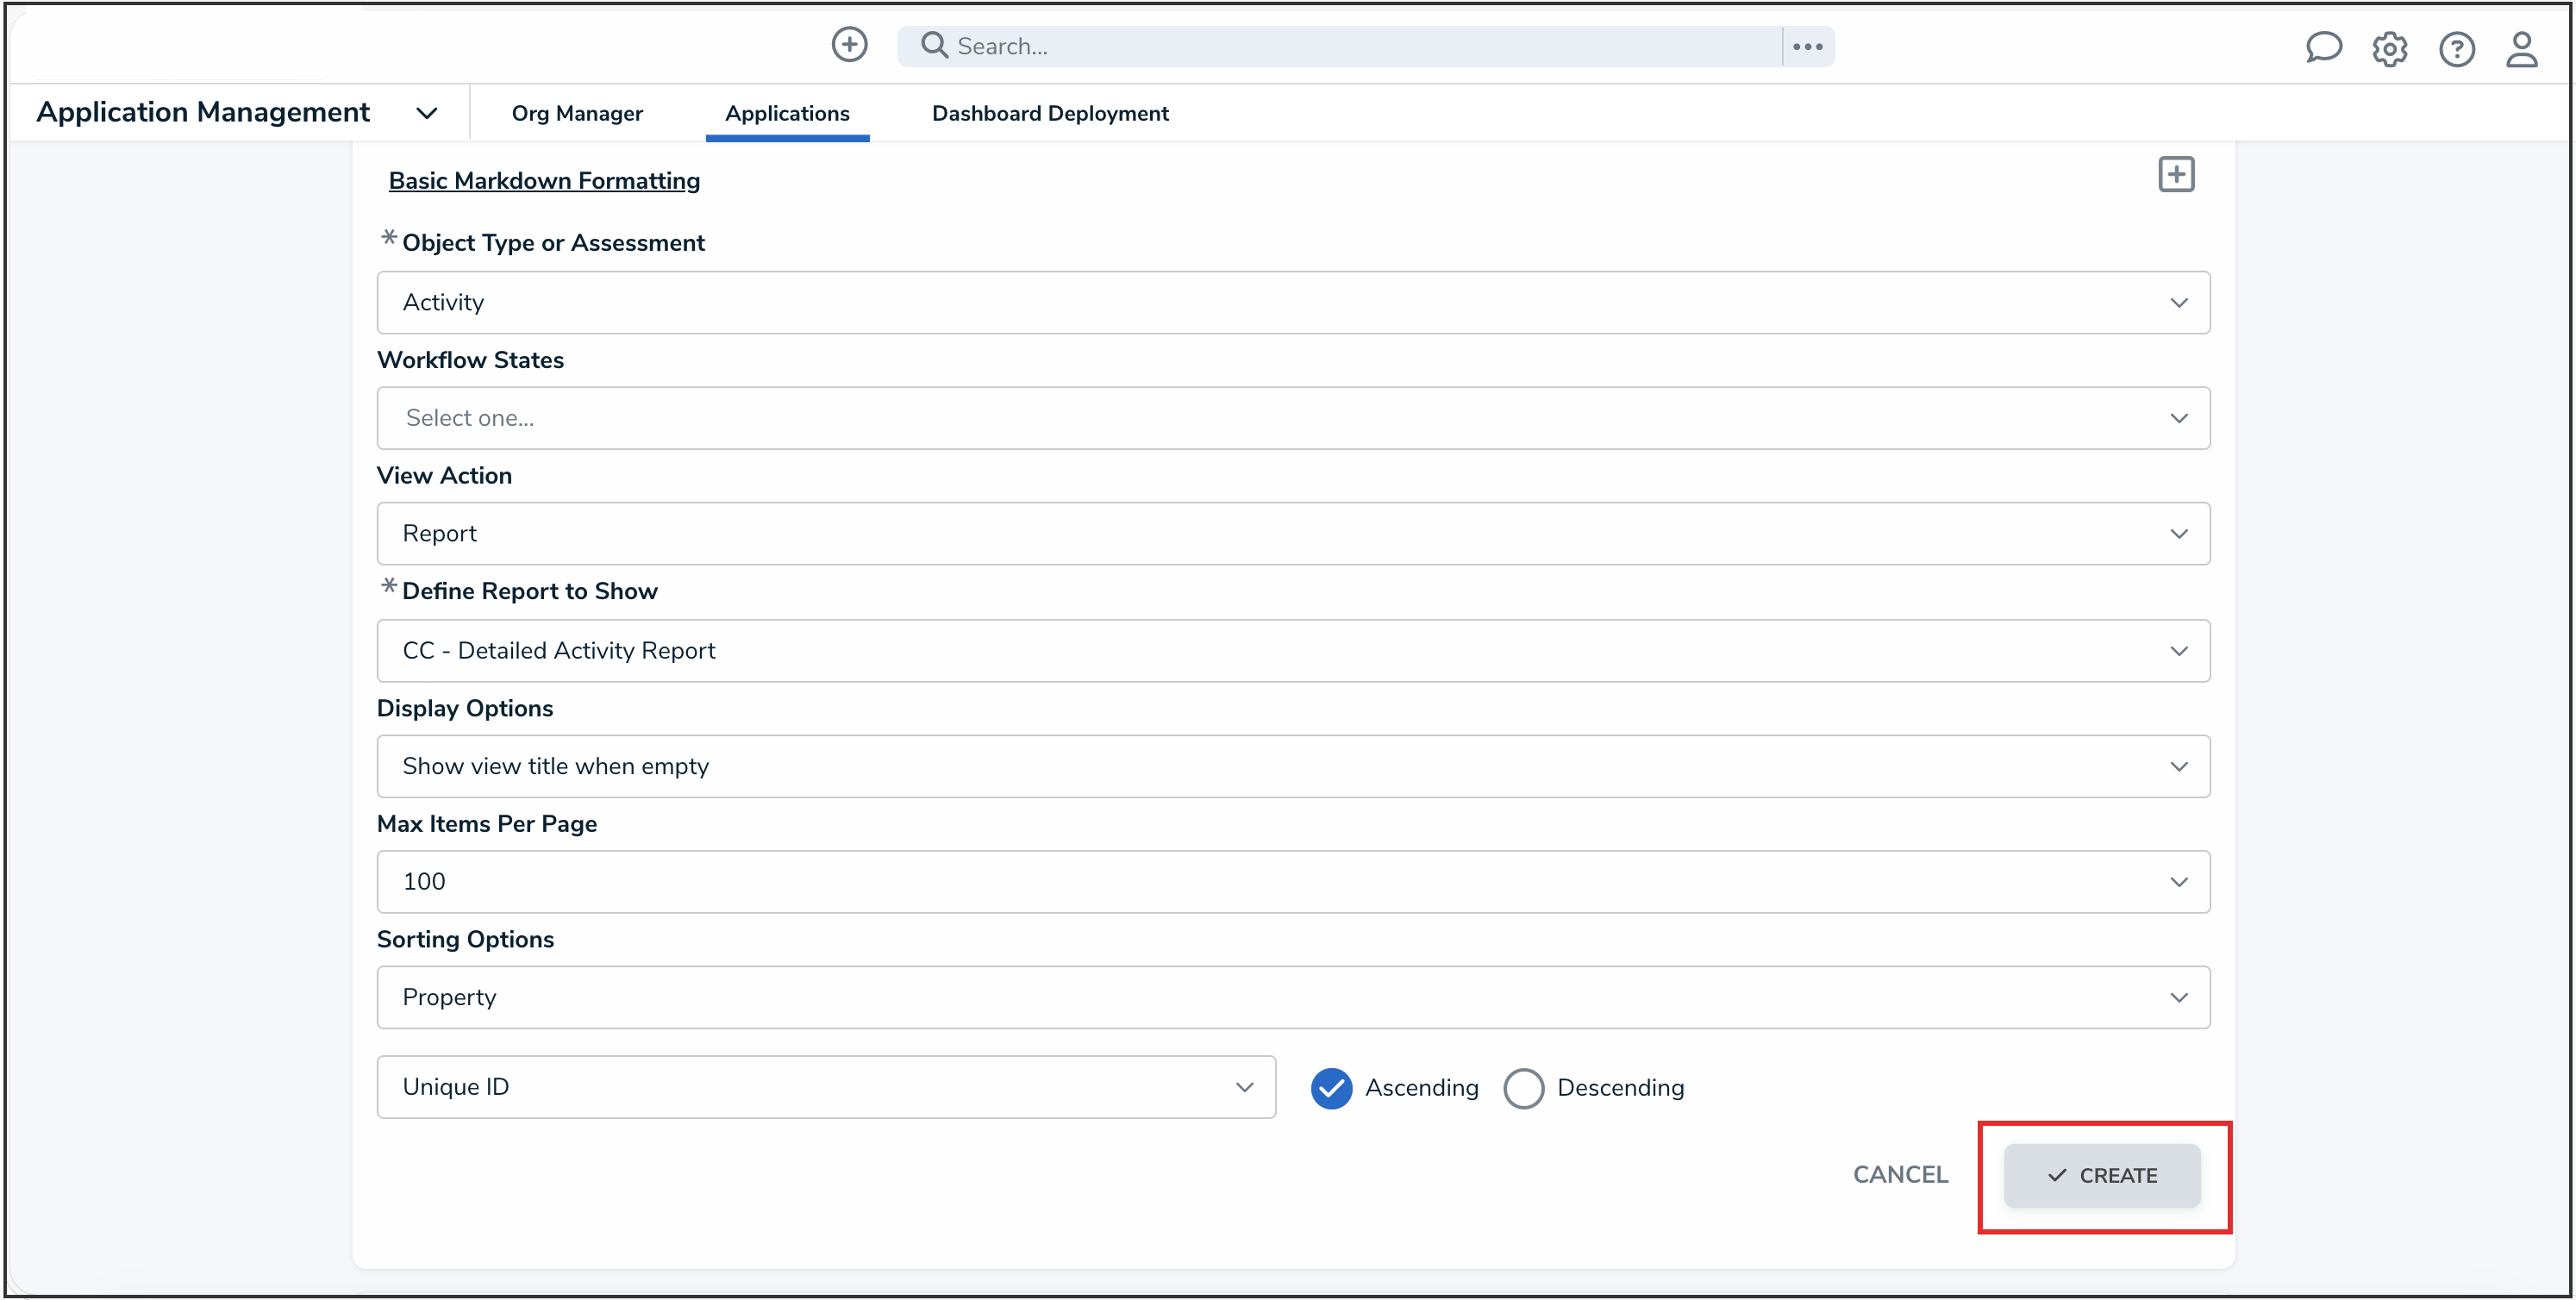Image resolution: width=2576 pixels, height=1300 pixels.
Task: Open the Unique ID property dropdown
Action: point(825,1087)
